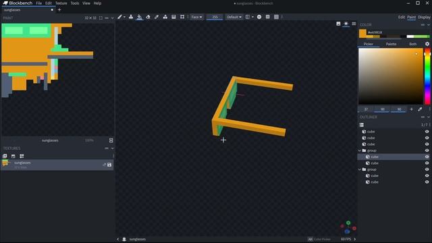This screenshot has width=432, height=243.
Task: Select the Picker color tab
Action: pos(369,44)
